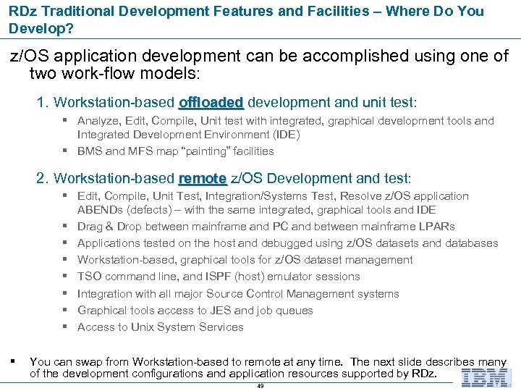Click bullet 'TSO command line, and ISPF (host) emulator sessions'
Screen dimensions: 521x391
[x=219, y=277]
